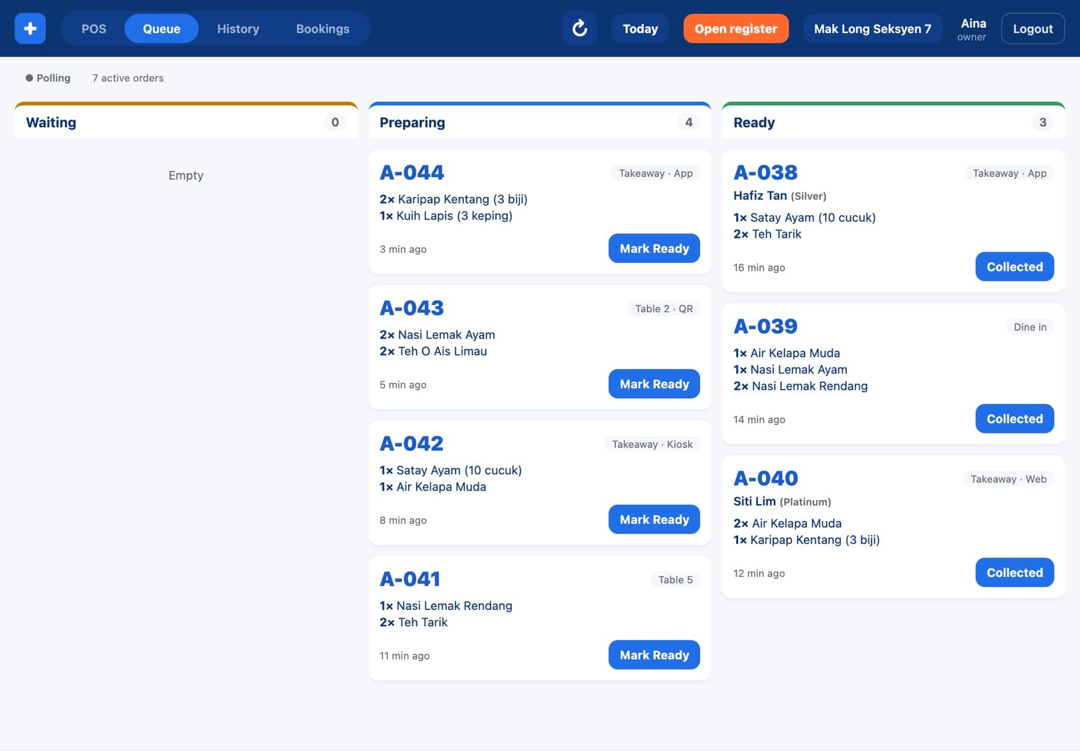Click the 2x Nasi Lemak Rendang item in A-039
The width and height of the screenshot is (1080, 751).
pyautogui.click(x=800, y=386)
